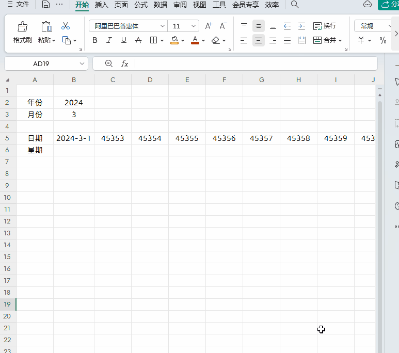Click the Clear eraser icon
The image size is (399, 353).
(216, 40)
